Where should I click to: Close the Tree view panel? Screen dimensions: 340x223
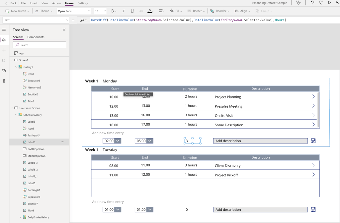(x=64, y=30)
